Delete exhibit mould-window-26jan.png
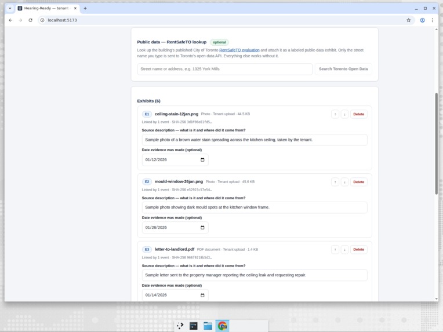The image size is (443, 332). [x=359, y=182]
